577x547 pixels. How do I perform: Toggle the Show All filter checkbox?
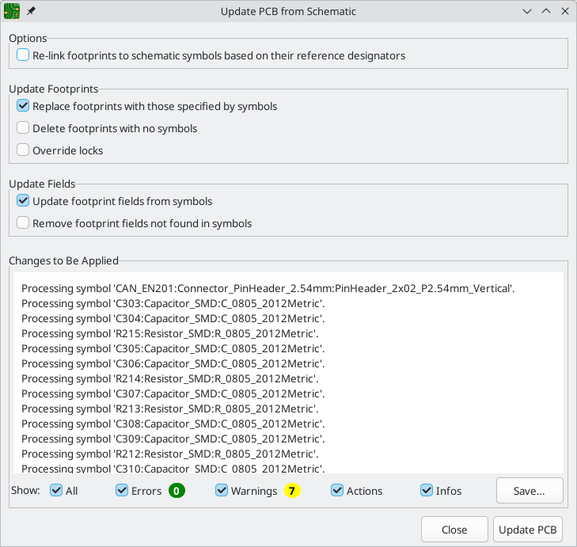click(56, 491)
